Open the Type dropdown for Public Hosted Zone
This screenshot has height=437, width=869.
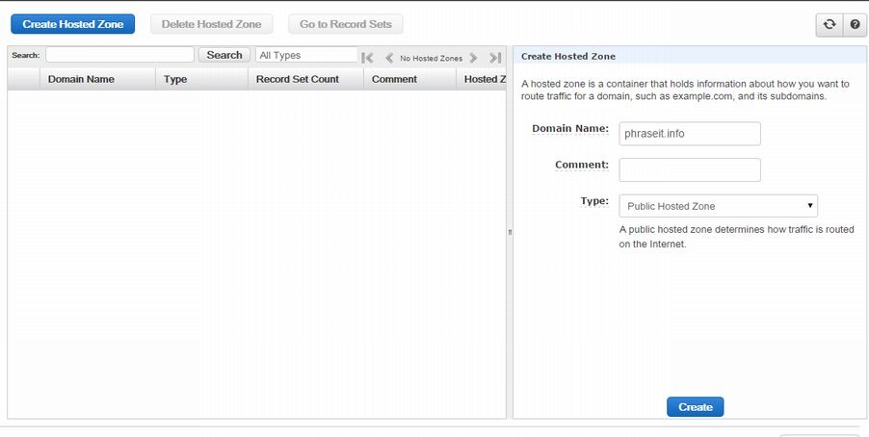click(x=718, y=206)
